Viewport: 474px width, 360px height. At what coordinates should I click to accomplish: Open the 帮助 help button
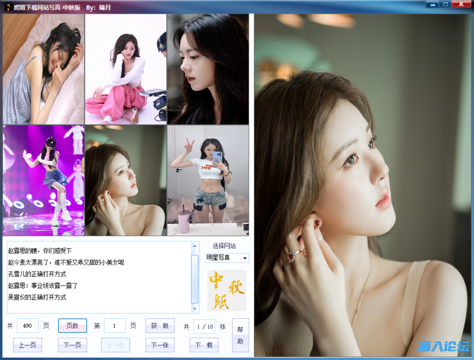pos(240,335)
